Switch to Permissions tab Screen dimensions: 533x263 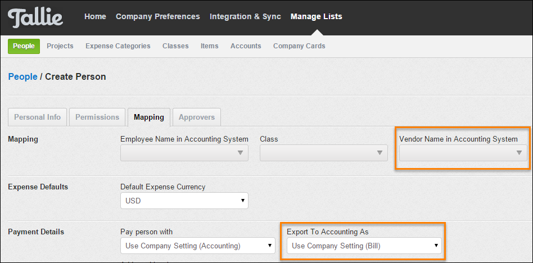(97, 117)
